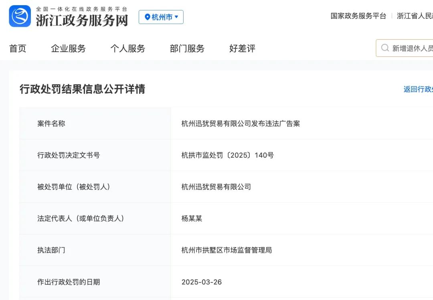Viewport: 433px width, 300px height.
Task: Click the location pin icon beside 杭州市
Action: tap(148, 17)
